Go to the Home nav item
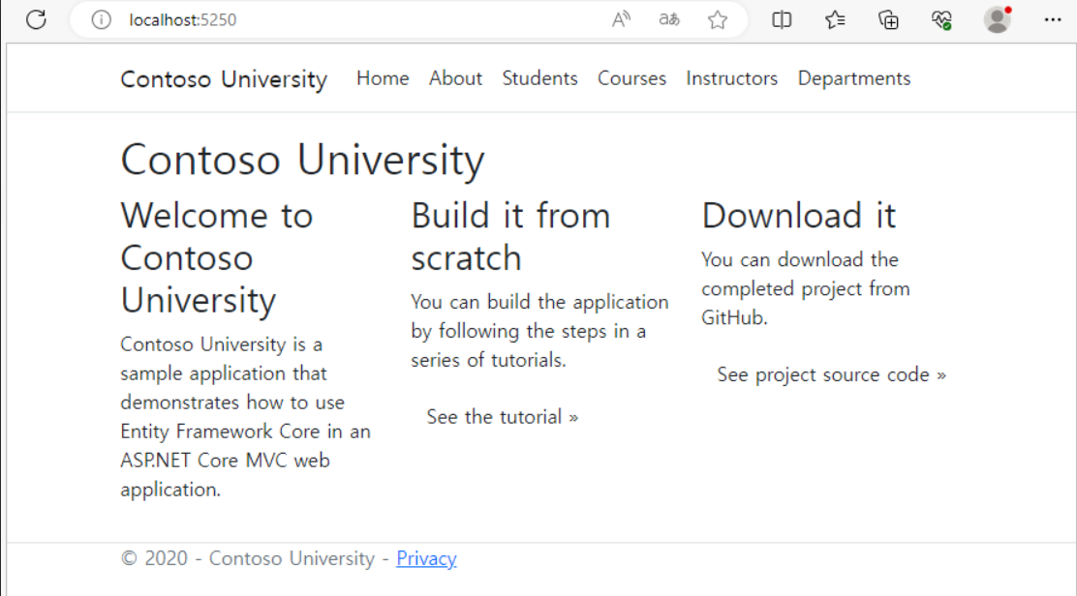The image size is (1077, 596). (383, 78)
